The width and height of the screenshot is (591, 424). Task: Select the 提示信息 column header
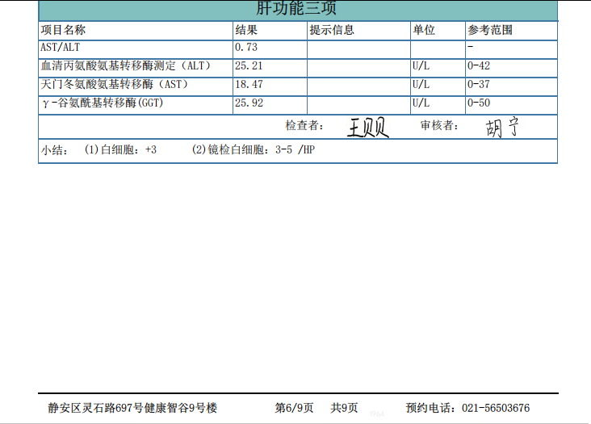pyautogui.click(x=332, y=31)
